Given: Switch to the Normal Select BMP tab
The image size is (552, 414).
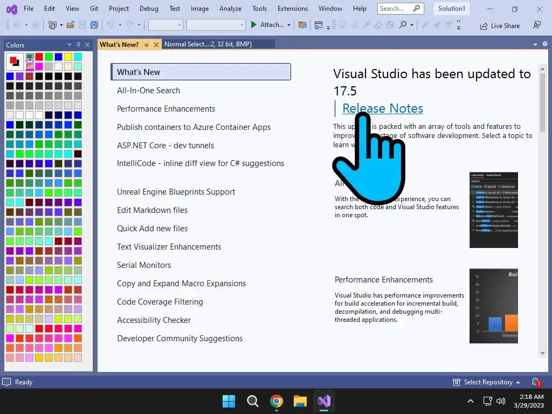Looking at the screenshot, I should click(218, 44).
